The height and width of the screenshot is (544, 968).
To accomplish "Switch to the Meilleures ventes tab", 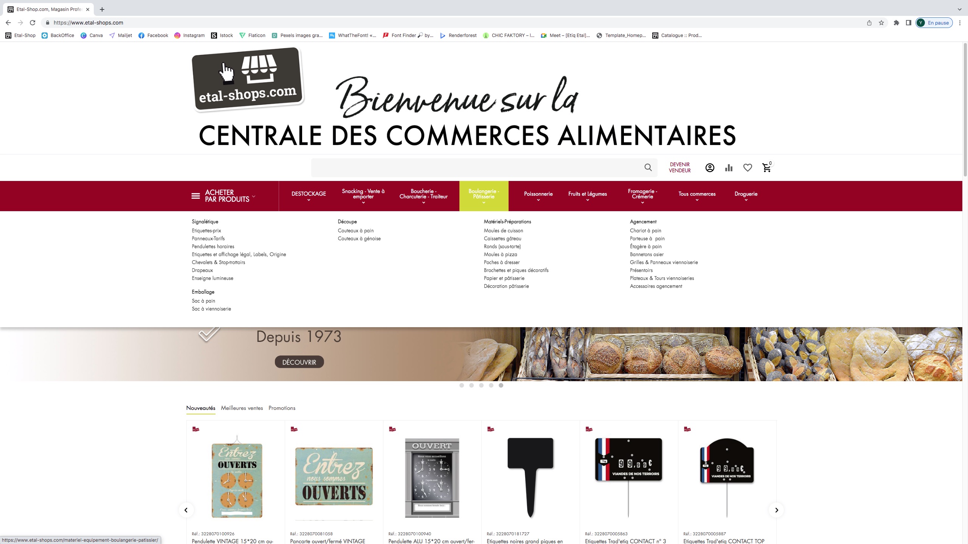I will pyautogui.click(x=242, y=408).
